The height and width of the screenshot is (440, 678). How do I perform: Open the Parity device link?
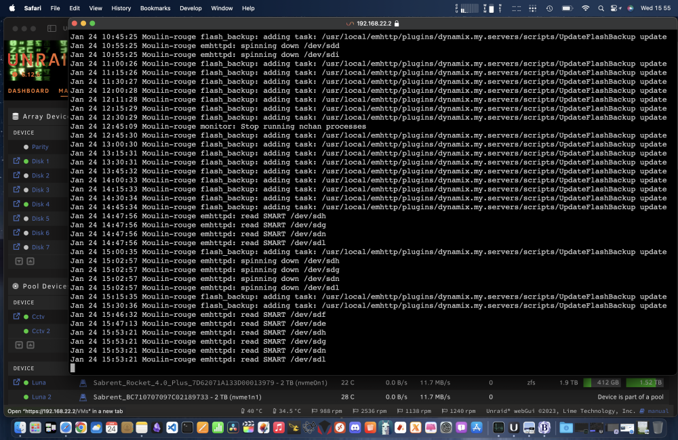(40, 147)
